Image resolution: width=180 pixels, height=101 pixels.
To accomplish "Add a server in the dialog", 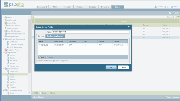I will (x=41, y=57).
